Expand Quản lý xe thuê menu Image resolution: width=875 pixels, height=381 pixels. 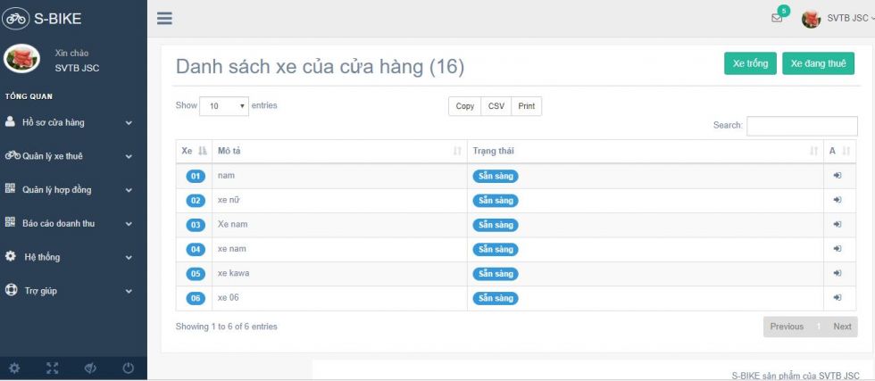tap(70, 156)
